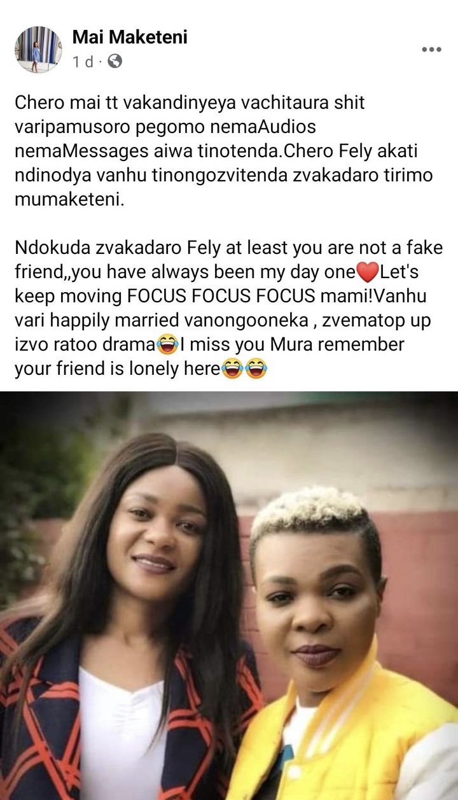Open Mai Maketeni's profile picture
The height and width of the screenshot is (800, 458).
(38, 50)
